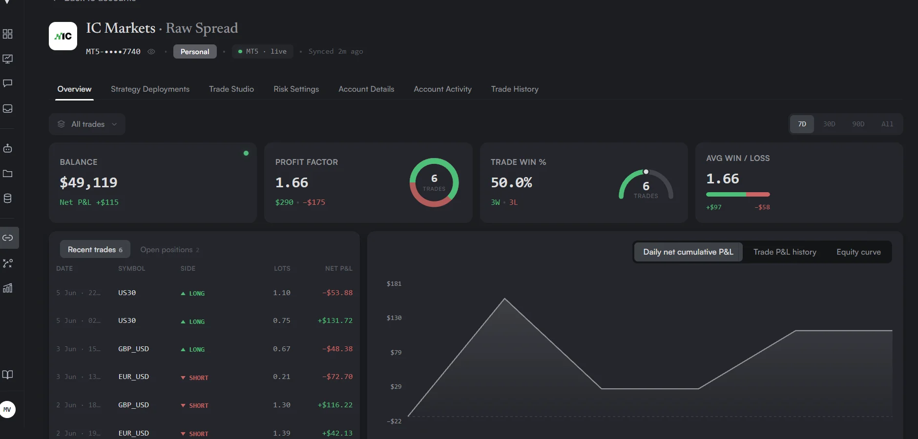Click the SIDE column header
918x439 pixels.
click(x=188, y=269)
